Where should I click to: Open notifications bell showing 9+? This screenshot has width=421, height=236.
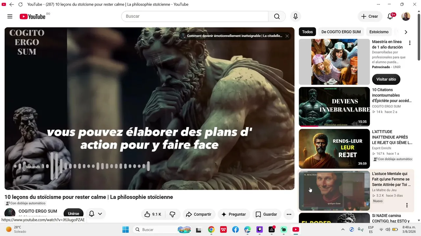point(390,16)
